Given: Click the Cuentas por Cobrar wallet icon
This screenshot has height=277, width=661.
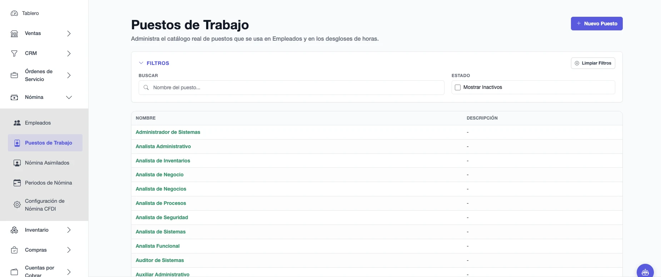Looking at the screenshot, I should (14, 272).
